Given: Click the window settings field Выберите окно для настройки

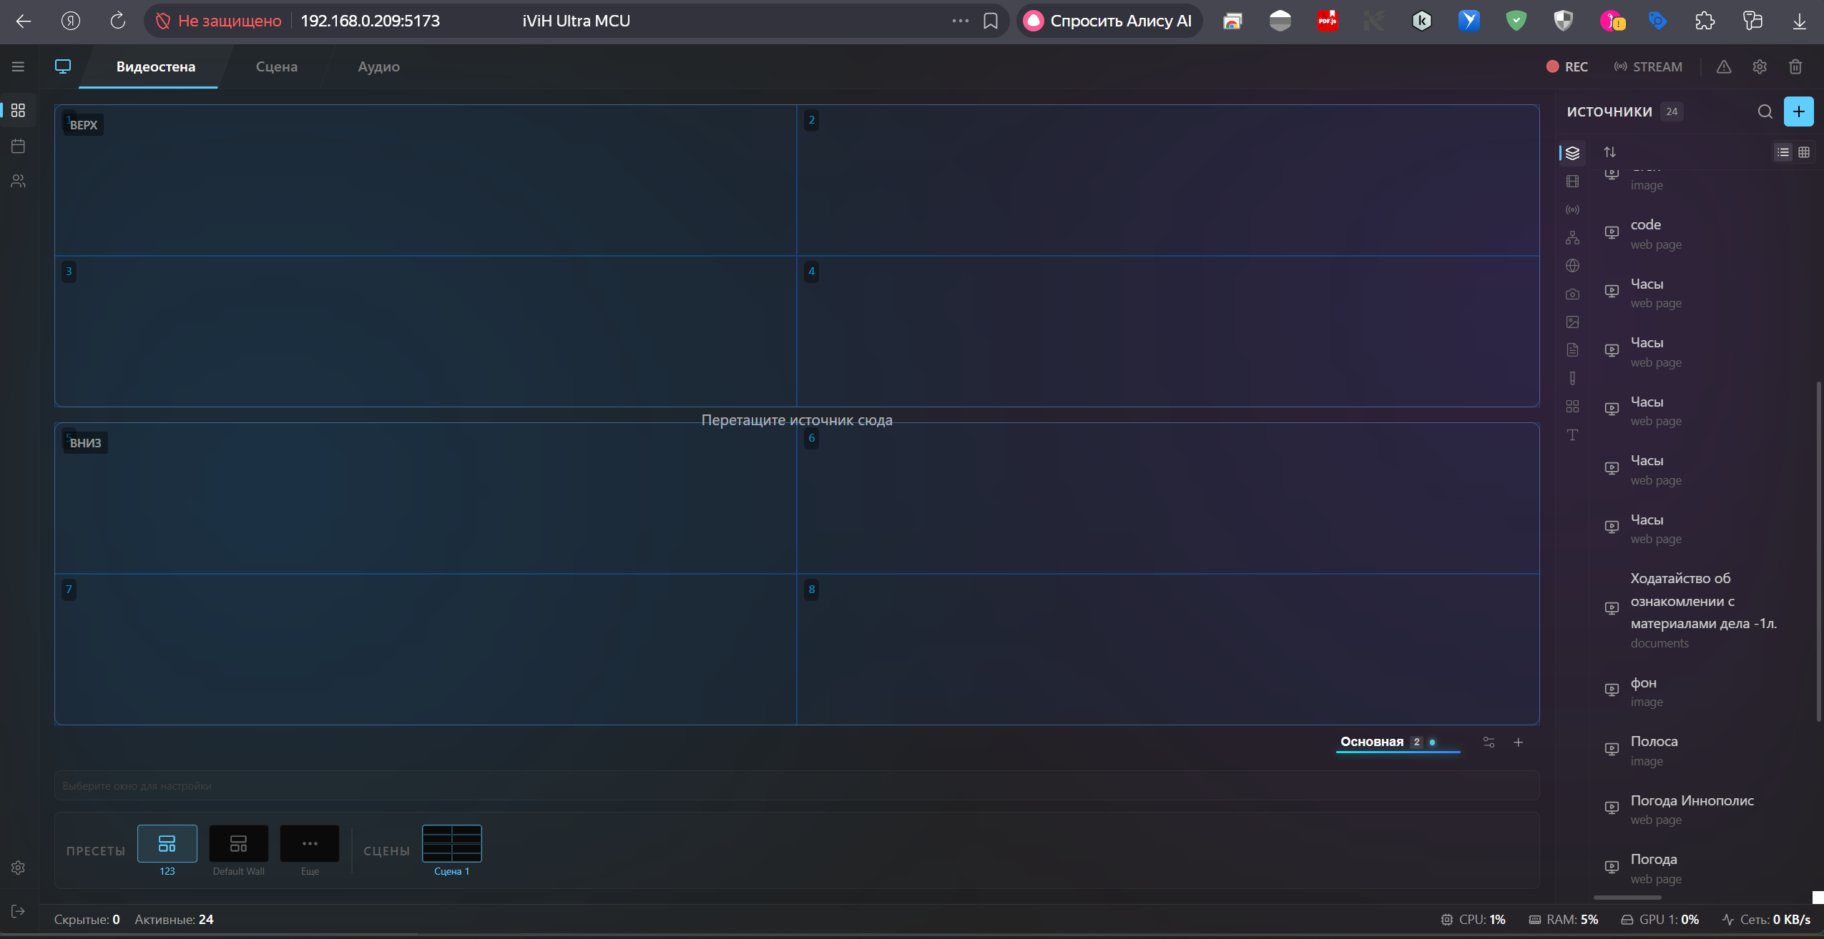Looking at the screenshot, I should [x=797, y=785].
